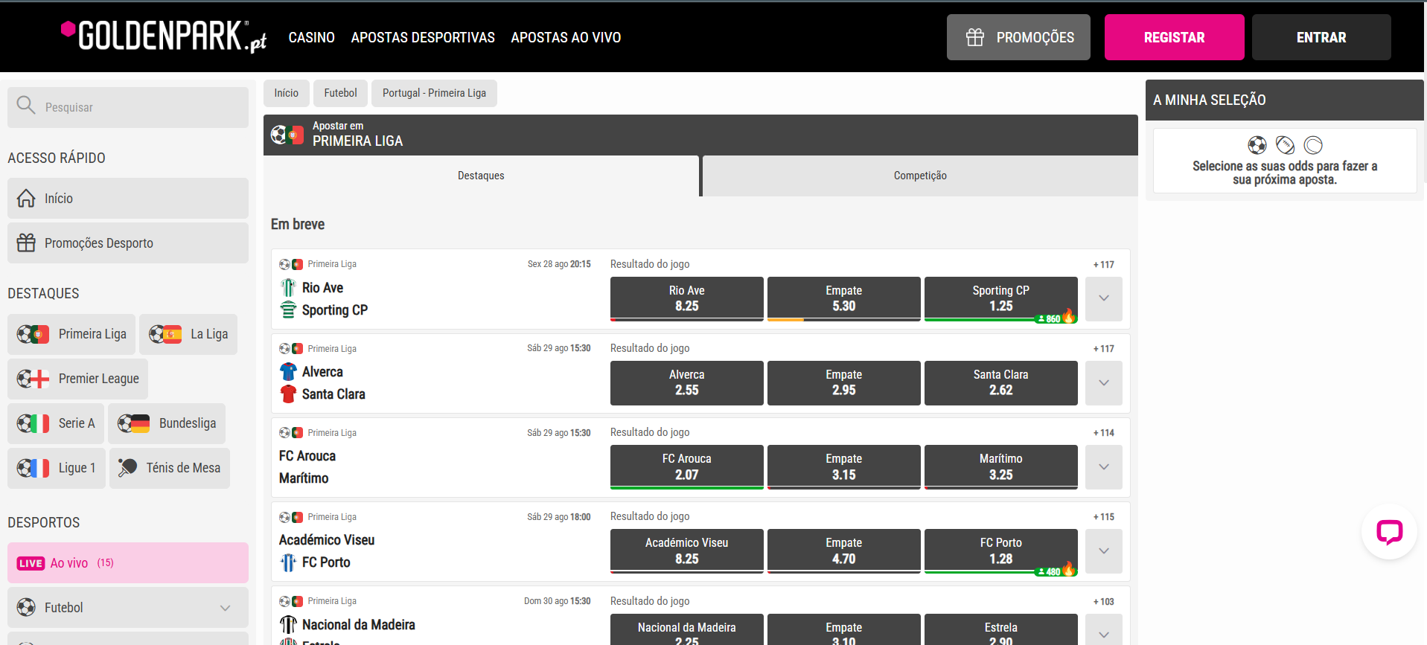Image resolution: width=1427 pixels, height=645 pixels.
Task: Click the Santa Clara red shirt icon
Action: coord(288,394)
